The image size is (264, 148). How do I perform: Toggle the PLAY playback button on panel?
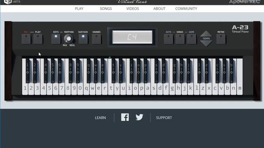click(38, 39)
